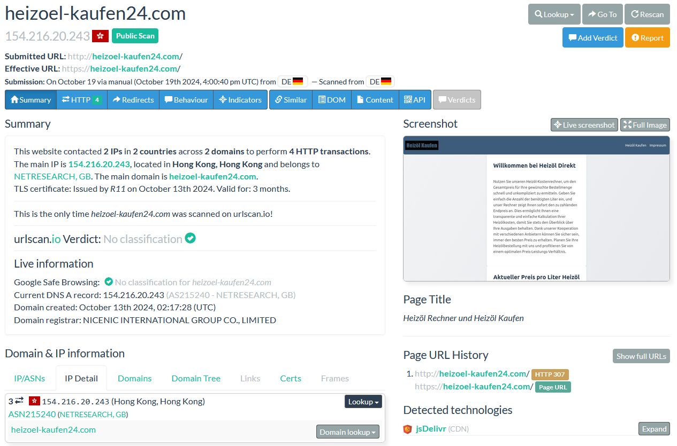
Task: Report this scan
Action: (648, 37)
